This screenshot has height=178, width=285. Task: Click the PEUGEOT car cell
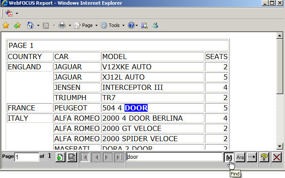[x=77, y=108]
